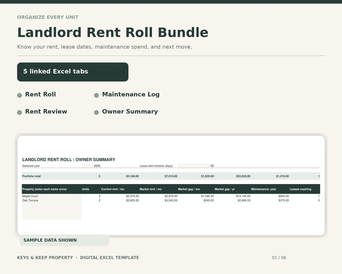Click Oak Terrace current rent $2,805.00

pos(132,200)
